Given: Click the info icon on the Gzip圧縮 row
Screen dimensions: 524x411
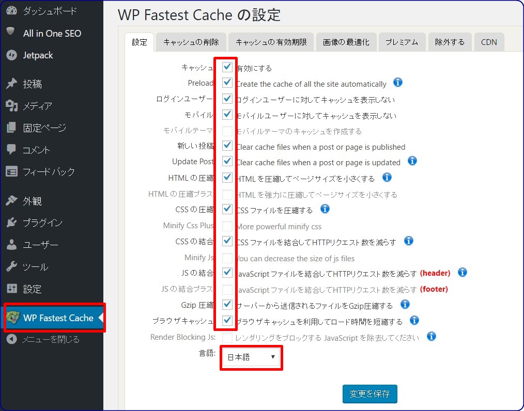Looking at the screenshot, I should coord(405,304).
